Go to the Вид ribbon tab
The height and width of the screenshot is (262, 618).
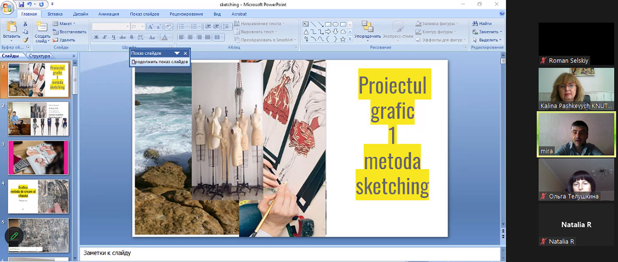[217, 14]
